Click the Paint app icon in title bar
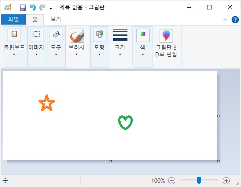Viewport: 241px width, 187px height. click(x=8, y=7)
